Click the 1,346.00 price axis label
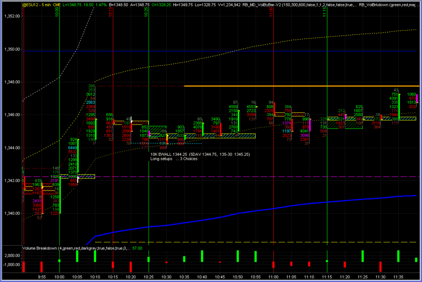Screen dimensions: 422x282 point(12,115)
